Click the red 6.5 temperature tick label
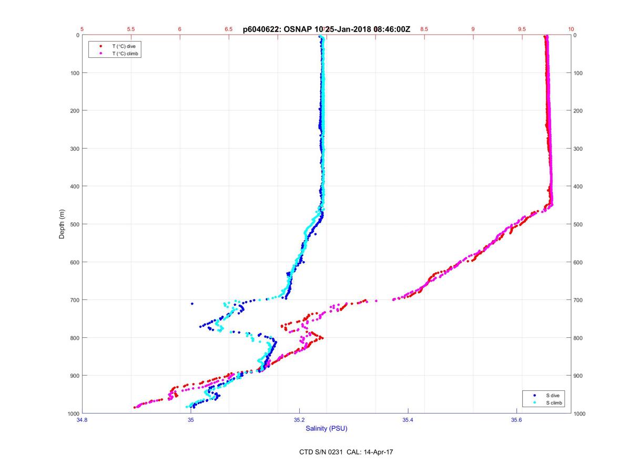The width and height of the screenshot is (631, 465). point(229,29)
